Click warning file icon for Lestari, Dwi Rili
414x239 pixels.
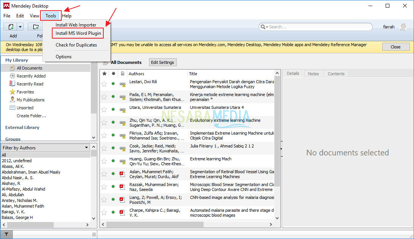[x=123, y=84]
